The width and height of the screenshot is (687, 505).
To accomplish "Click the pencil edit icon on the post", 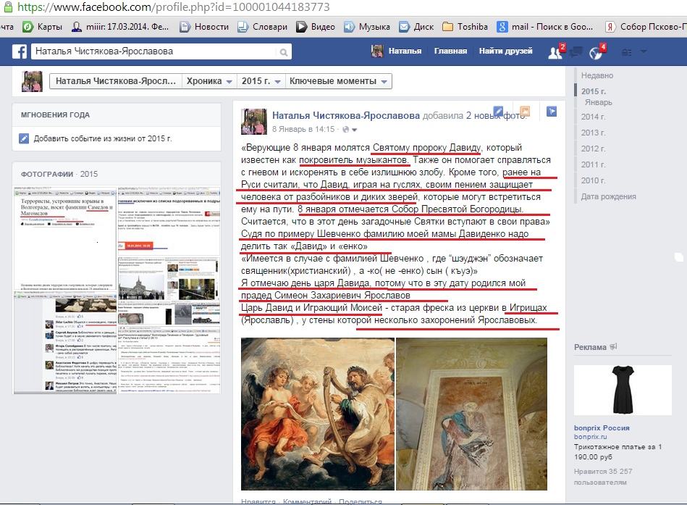I will (x=498, y=112).
